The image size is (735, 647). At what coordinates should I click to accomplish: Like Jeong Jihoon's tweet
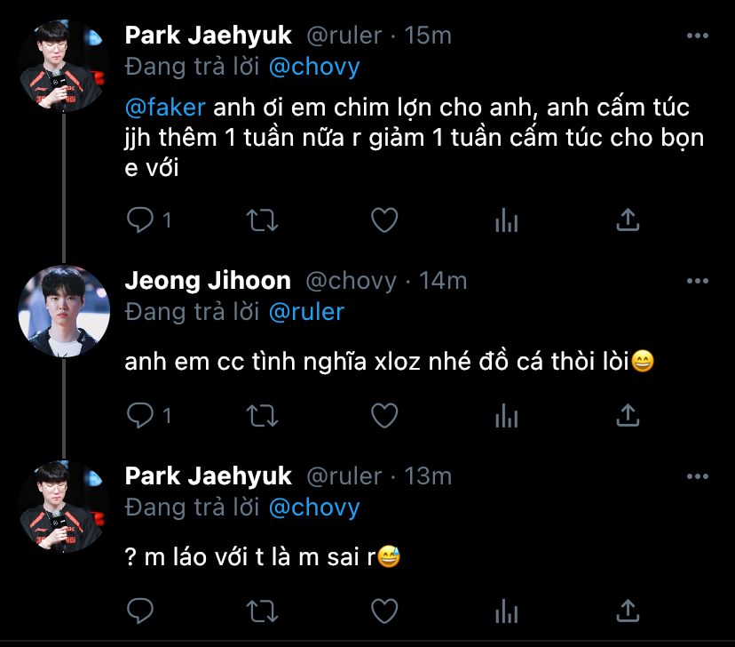(x=383, y=415)
